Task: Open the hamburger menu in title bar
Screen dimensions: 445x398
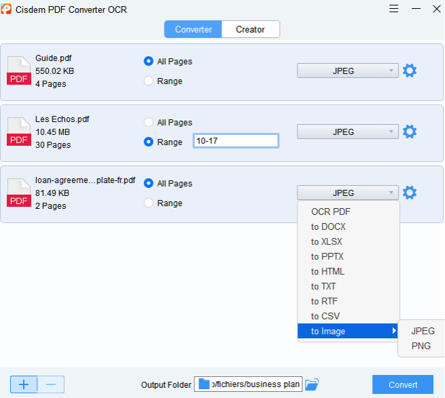Action: [393, 9]
